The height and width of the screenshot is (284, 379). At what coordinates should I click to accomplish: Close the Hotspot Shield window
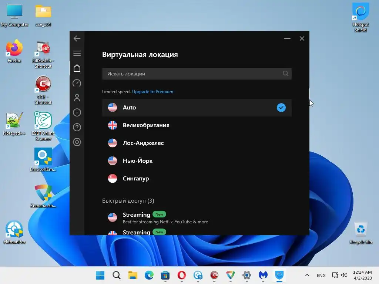[x=302, y=38]
